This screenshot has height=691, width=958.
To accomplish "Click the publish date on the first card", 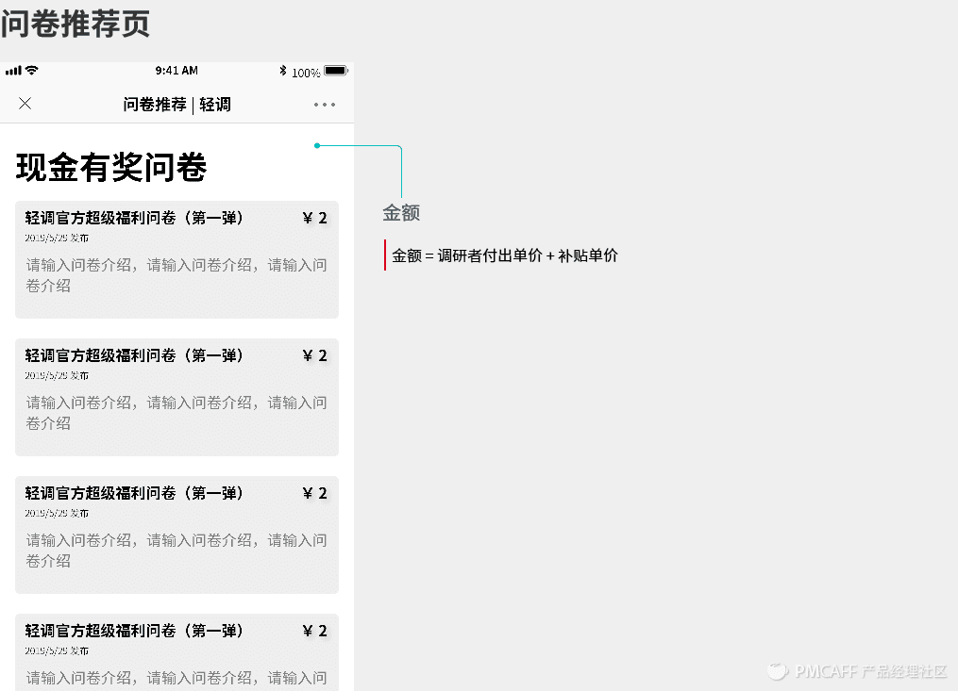I will point(57,238).
